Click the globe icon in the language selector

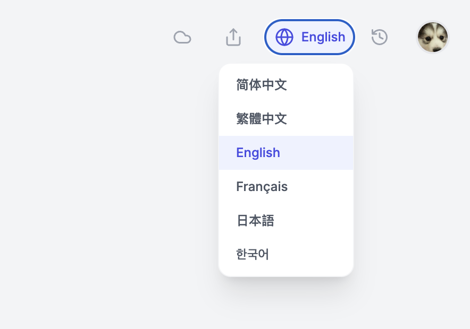pyautogui.click(x=284, y=37)
